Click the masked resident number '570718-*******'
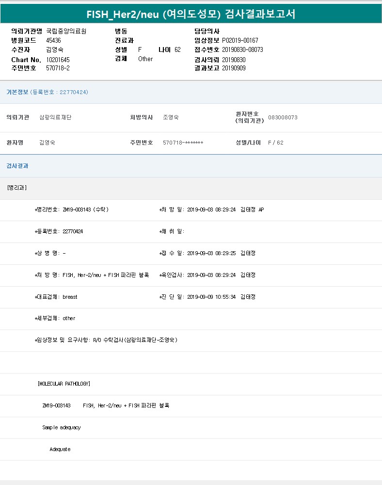Viewport: 382px width, 485px height. click(x=183, y=143)
